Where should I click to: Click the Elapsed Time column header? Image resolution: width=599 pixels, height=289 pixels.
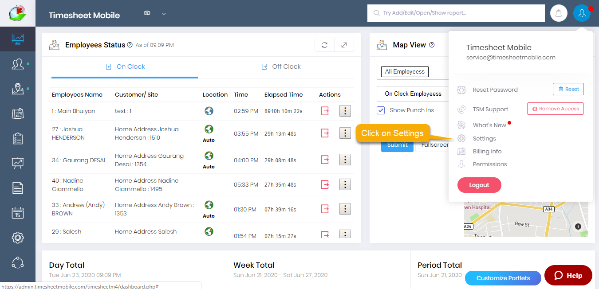click(284, 94)
